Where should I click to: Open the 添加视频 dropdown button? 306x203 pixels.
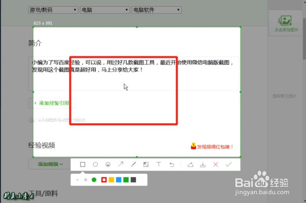[50, 164]
